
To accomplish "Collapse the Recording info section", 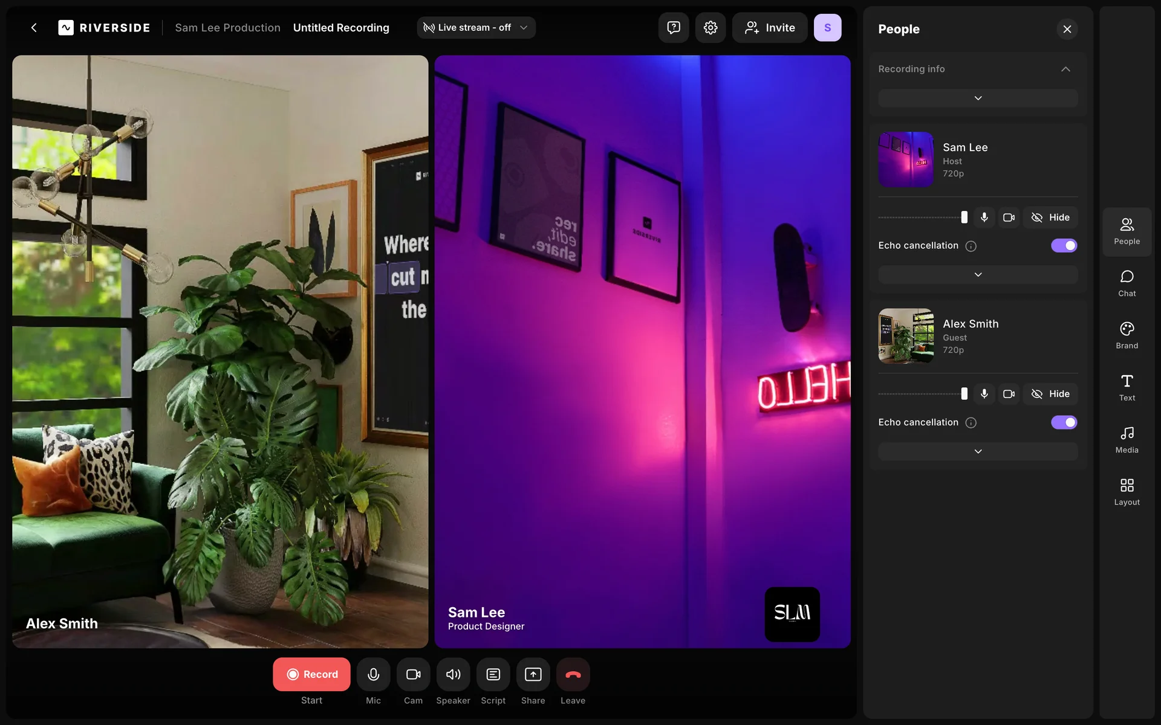I will (x=1065, y=69).
